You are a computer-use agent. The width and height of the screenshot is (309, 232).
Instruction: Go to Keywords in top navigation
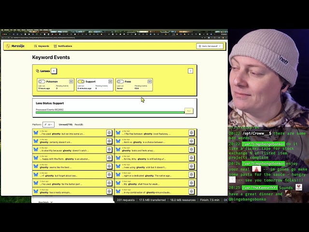(42, 46)
